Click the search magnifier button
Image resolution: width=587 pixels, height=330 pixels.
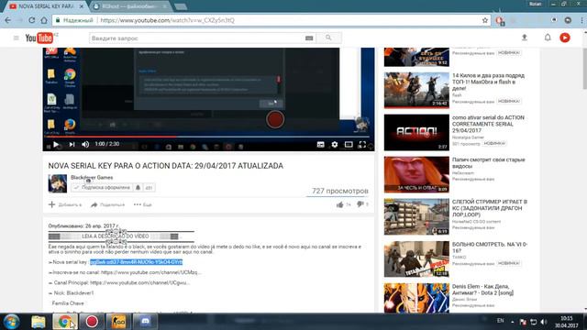point(328,38)
